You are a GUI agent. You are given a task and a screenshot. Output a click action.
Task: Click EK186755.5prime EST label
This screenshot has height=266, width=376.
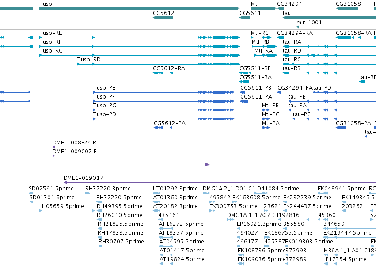(x=288, y=233)
